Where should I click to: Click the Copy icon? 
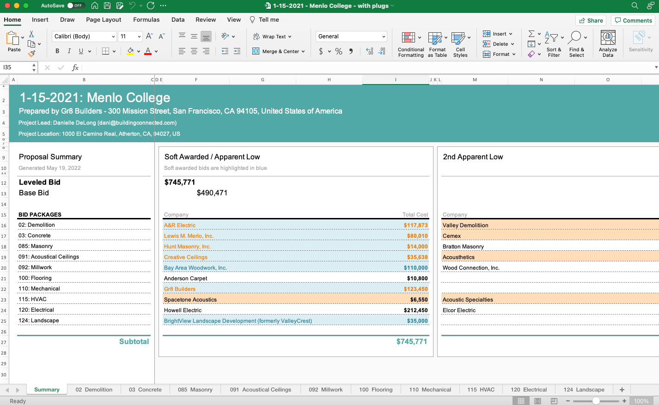31,44
